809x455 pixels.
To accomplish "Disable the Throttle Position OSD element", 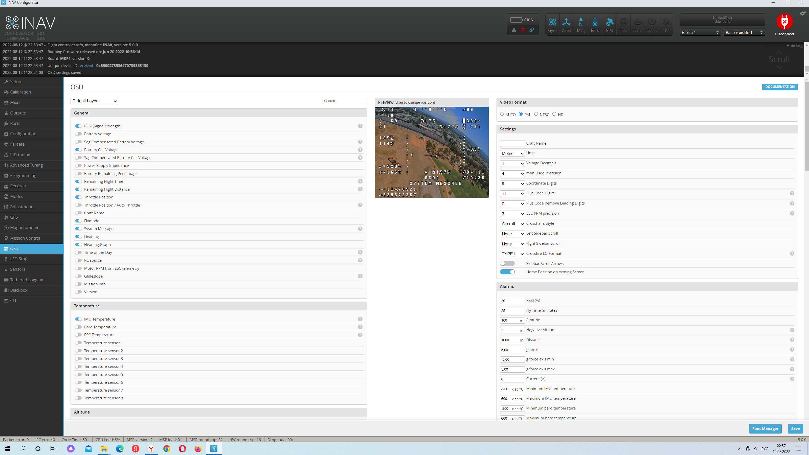I will (x=78, y=197).
